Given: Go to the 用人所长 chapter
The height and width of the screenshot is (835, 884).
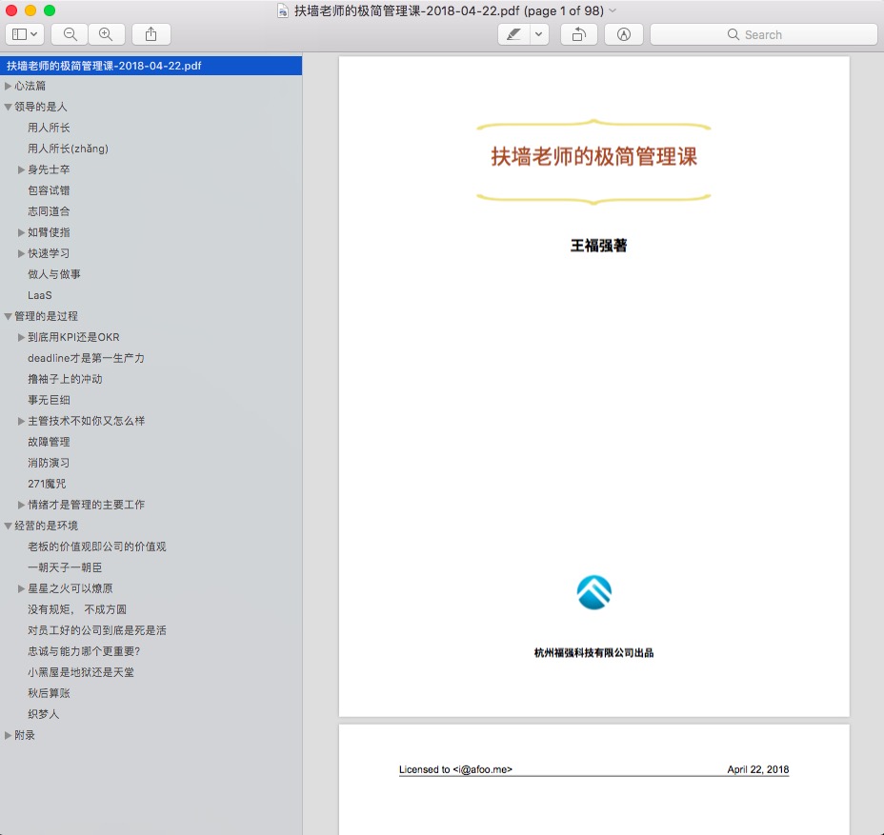Looking at the screenshot, I should point(49,128).
